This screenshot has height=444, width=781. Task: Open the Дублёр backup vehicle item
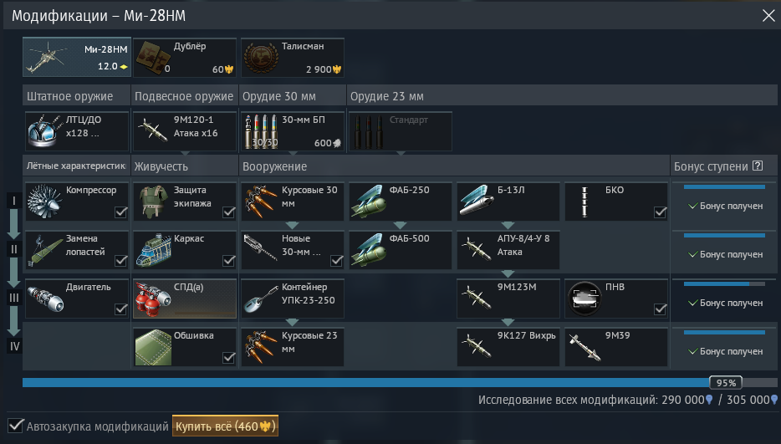185,58
